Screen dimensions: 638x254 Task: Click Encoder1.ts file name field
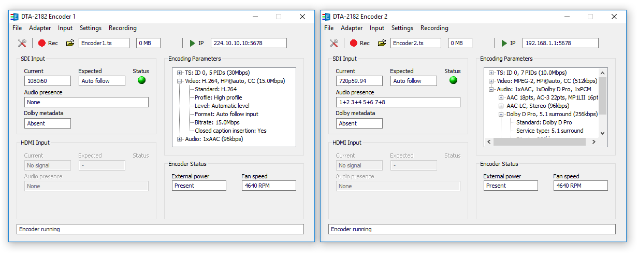coord(104,43)
